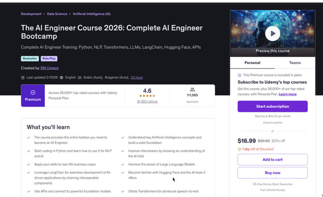Click the checkmark beside 'Utilize Transformers'
The image size is (323, 197).
123,191
